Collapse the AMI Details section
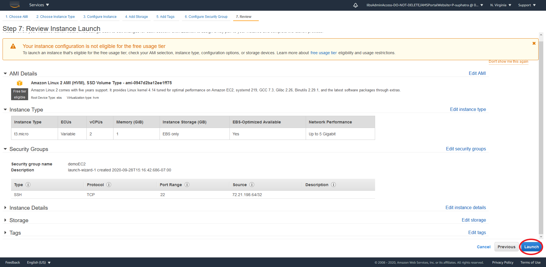The width and height of the screenshot is (546, 267). 5,73
